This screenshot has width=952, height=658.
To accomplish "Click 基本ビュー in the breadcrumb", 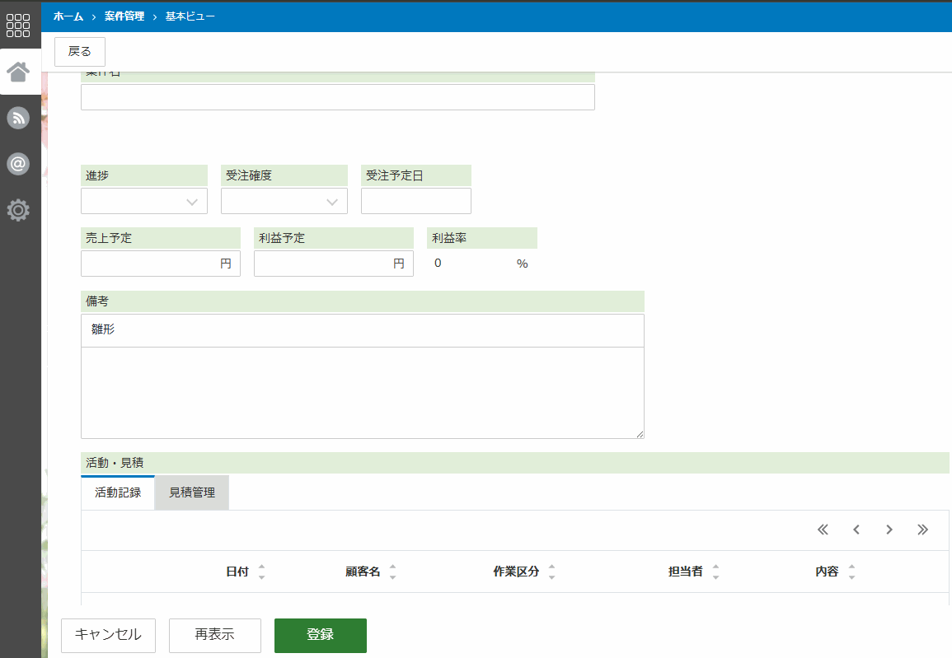I will click(x=190, y=16).
